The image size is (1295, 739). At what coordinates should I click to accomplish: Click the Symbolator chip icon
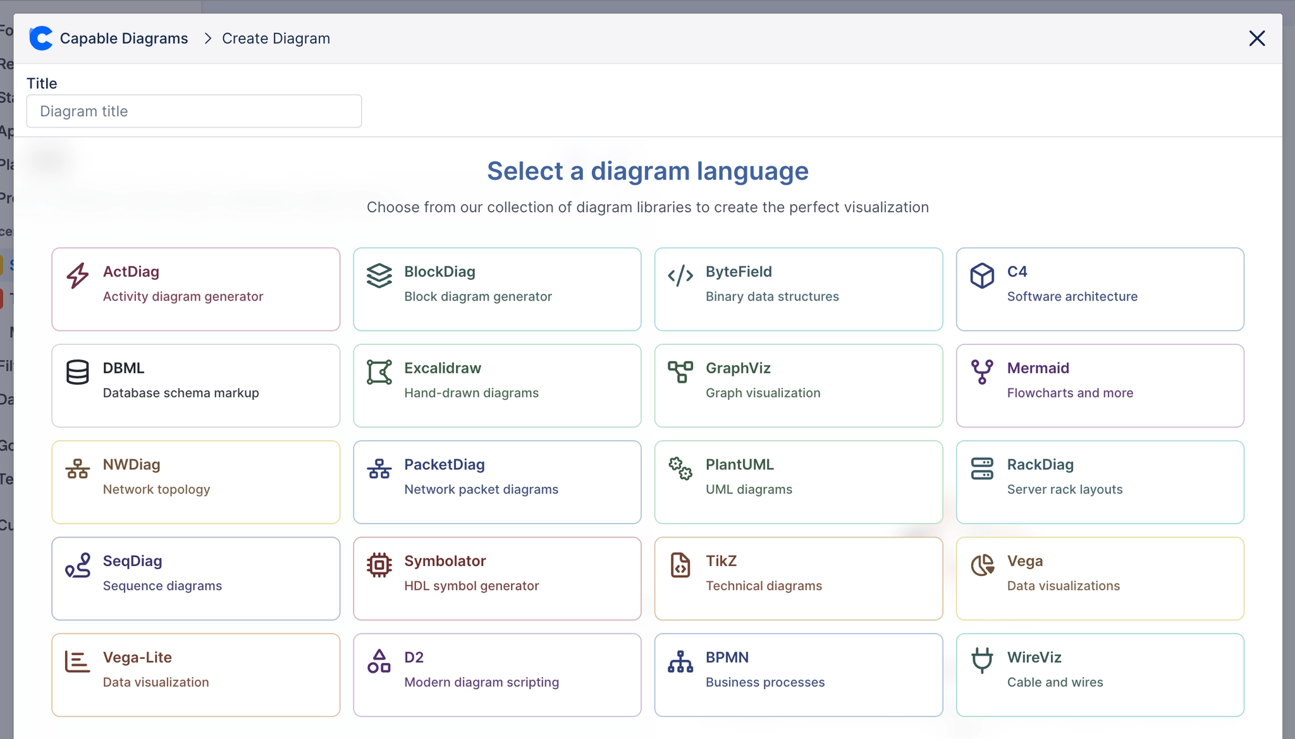(379, 565)
